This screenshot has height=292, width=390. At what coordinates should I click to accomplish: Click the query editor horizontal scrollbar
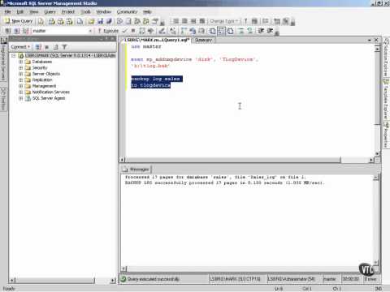246,160
